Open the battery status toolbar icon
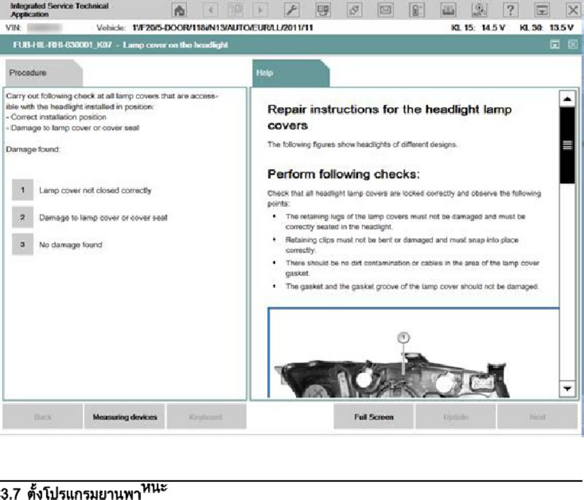Viewport: 584px width, 500px height. click(x=417, y=10)
